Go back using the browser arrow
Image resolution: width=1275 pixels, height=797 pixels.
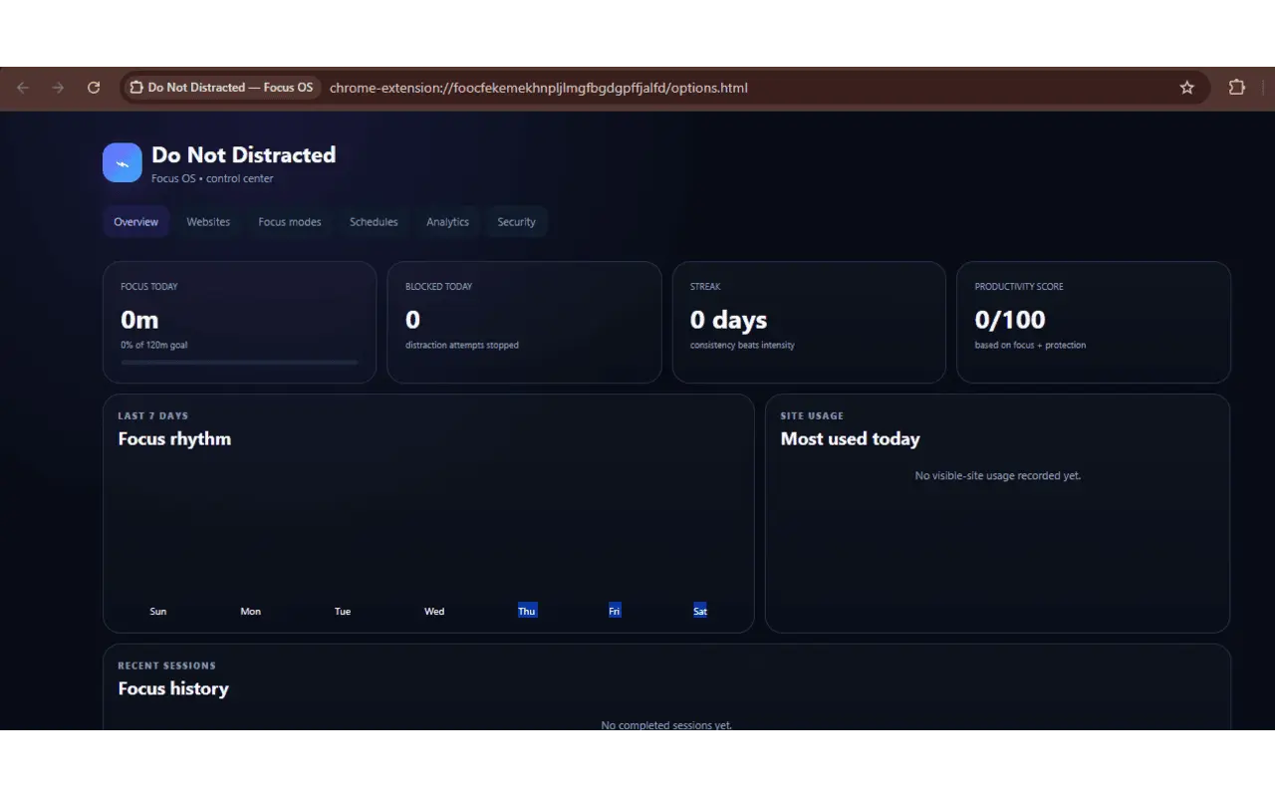point(23,88)
